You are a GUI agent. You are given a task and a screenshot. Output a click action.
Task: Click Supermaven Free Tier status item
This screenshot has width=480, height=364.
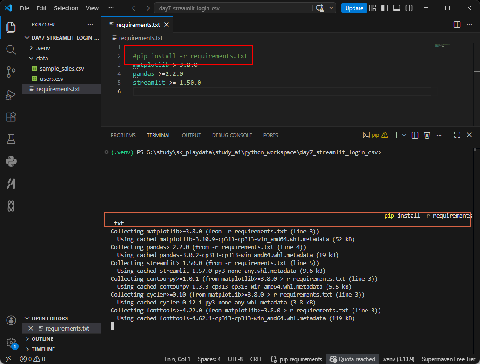(x=448, y=359)
